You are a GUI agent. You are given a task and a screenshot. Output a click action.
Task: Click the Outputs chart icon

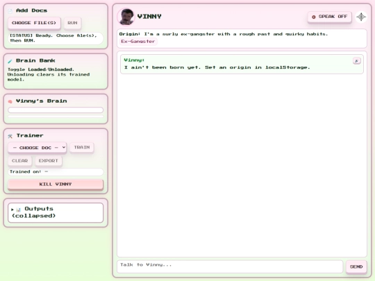tap(19, 210)
